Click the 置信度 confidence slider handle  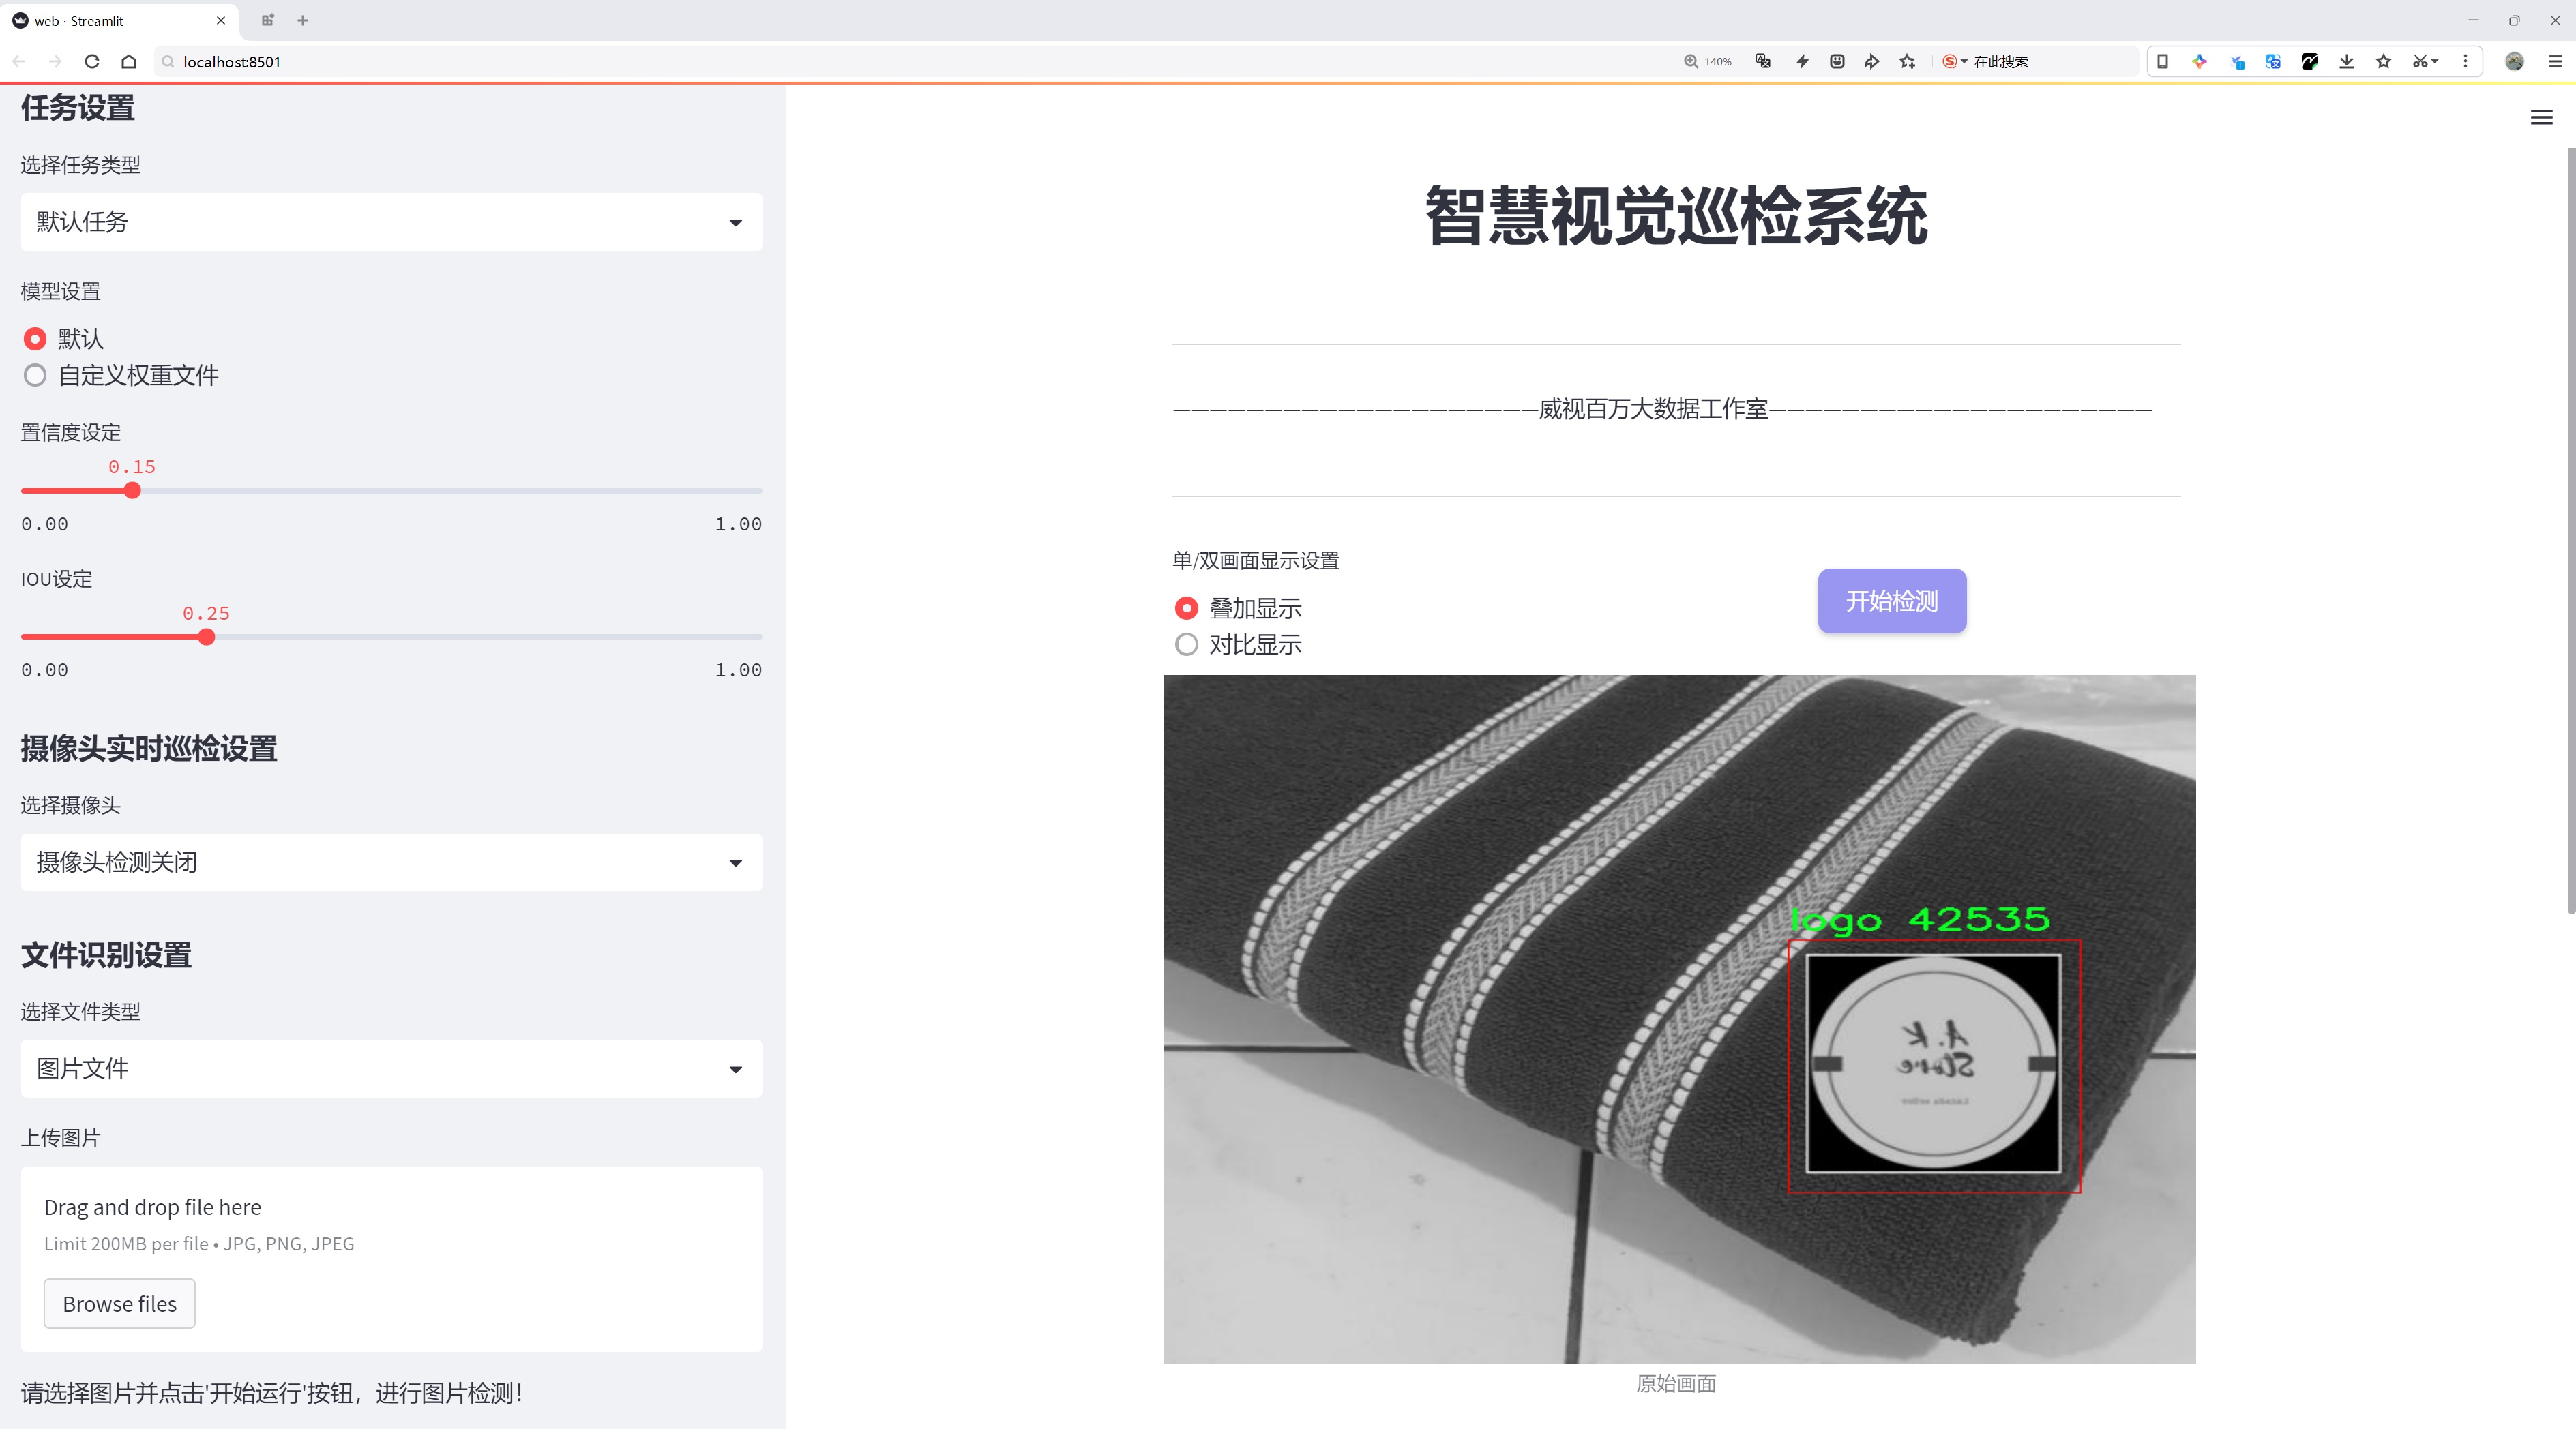pos(132,491)
